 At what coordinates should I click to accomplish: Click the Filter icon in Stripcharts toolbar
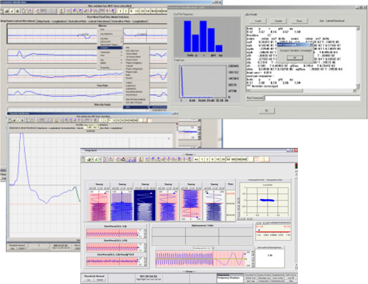(x=189, y=160)
